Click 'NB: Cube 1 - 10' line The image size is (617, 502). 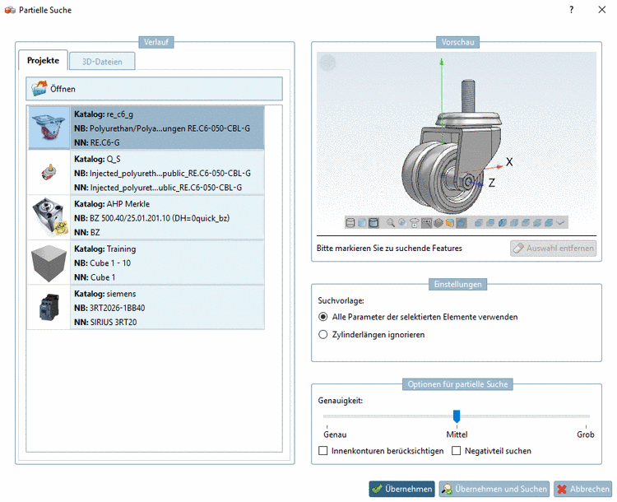coord(102,263)
